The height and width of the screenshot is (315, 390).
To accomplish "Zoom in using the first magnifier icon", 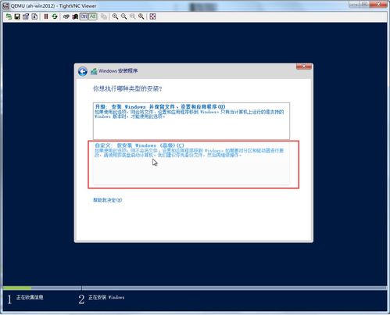I will pyautogui.click(x=115, y=16).
